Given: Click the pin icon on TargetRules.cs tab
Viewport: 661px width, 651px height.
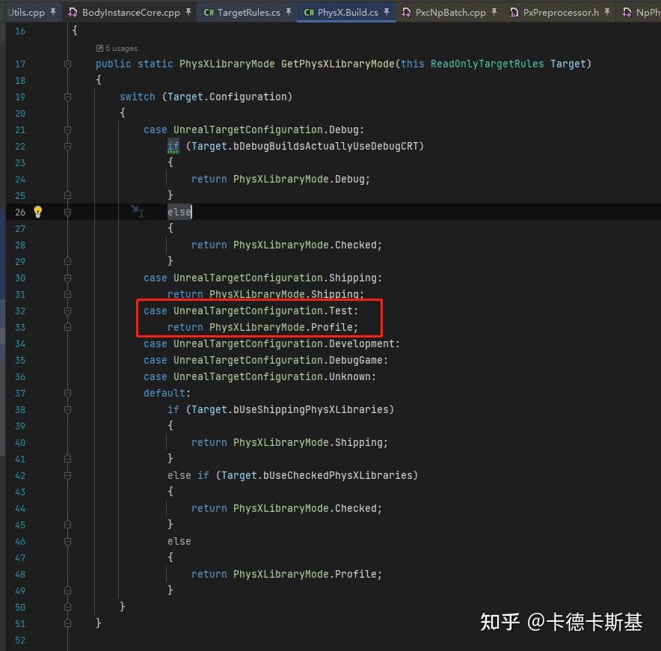Looking at the screenshot, I should point(289,12).
